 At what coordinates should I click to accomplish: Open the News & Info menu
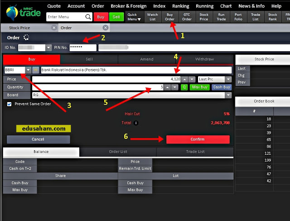point(251,6)
